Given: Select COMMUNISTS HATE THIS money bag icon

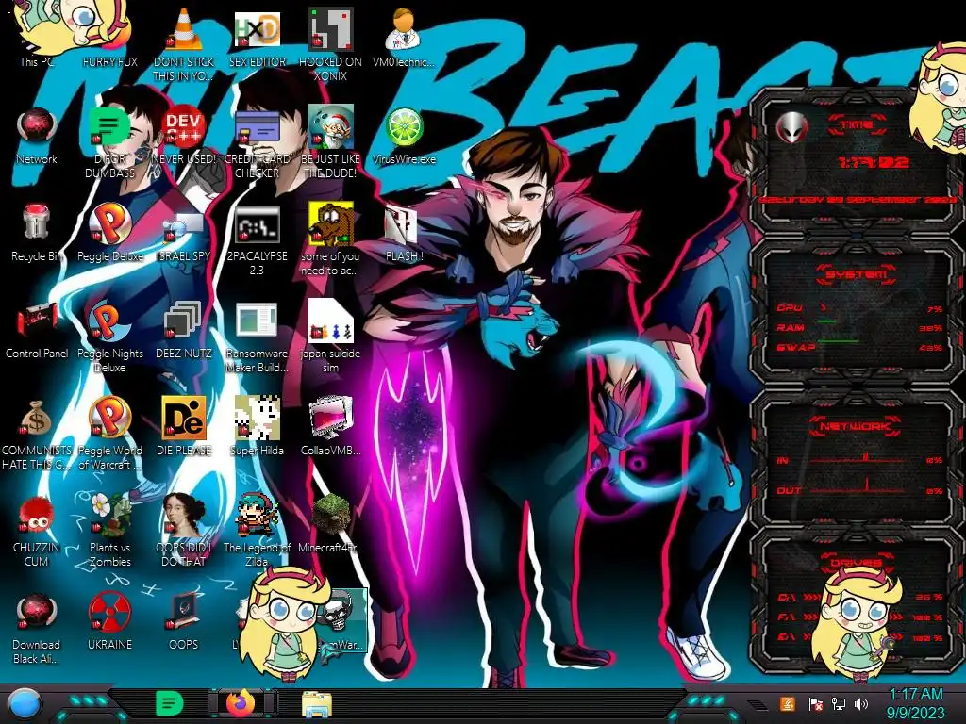Looking at the screenshot, I should coord(37,435).
